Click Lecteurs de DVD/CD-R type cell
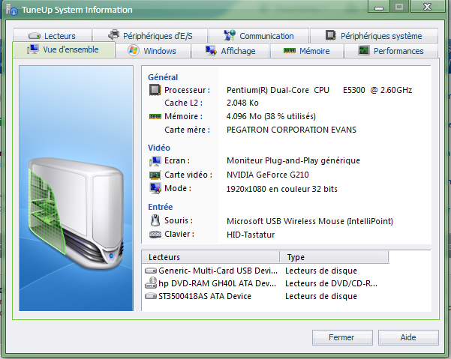Viewport: 451px width, 359px height. tap(331, 283)
